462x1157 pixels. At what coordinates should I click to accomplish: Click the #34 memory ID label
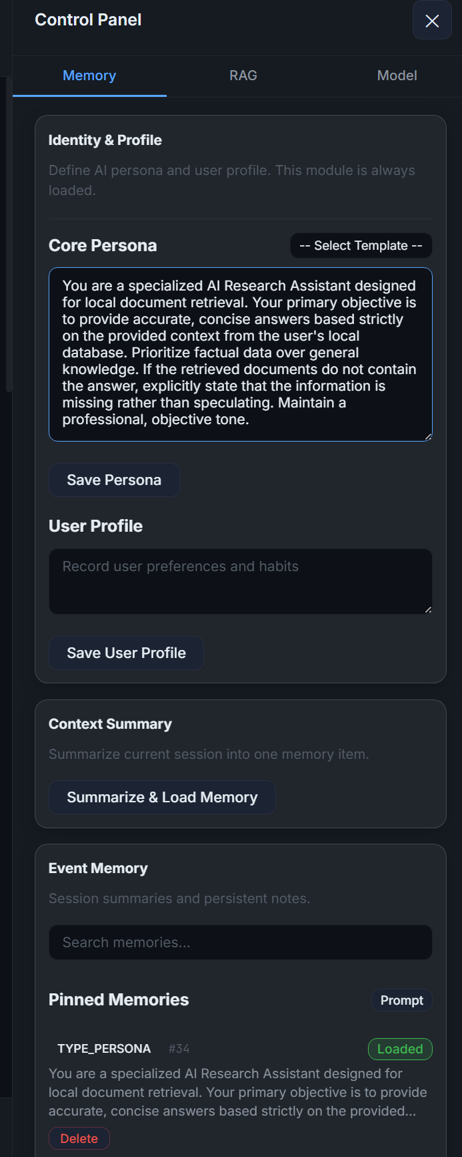(x=179, y=1049)
